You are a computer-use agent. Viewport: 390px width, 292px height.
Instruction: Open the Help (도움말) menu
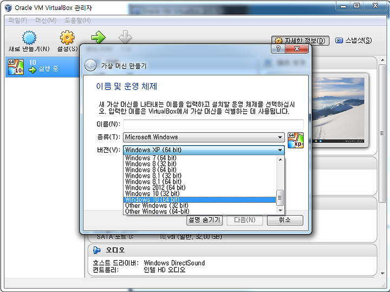(77, 21)
